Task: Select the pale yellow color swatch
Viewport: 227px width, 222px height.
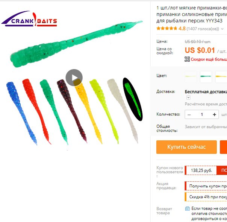Action: [x=191, y=76]
